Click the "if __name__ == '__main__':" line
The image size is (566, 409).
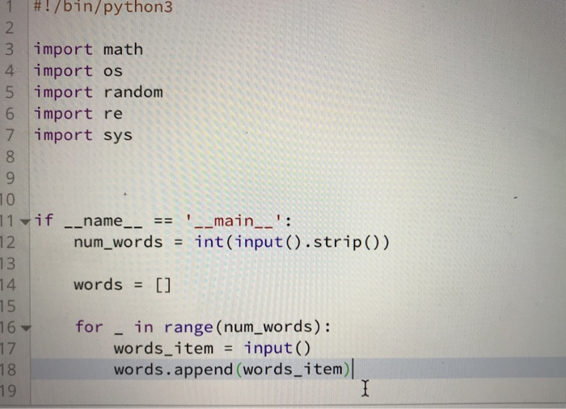(163, 221)
